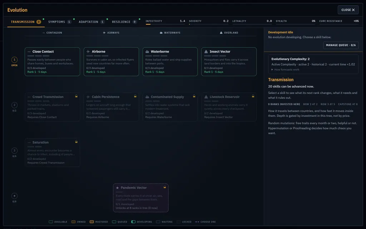Click the 'Capstone at 8' label

[347, 104]
